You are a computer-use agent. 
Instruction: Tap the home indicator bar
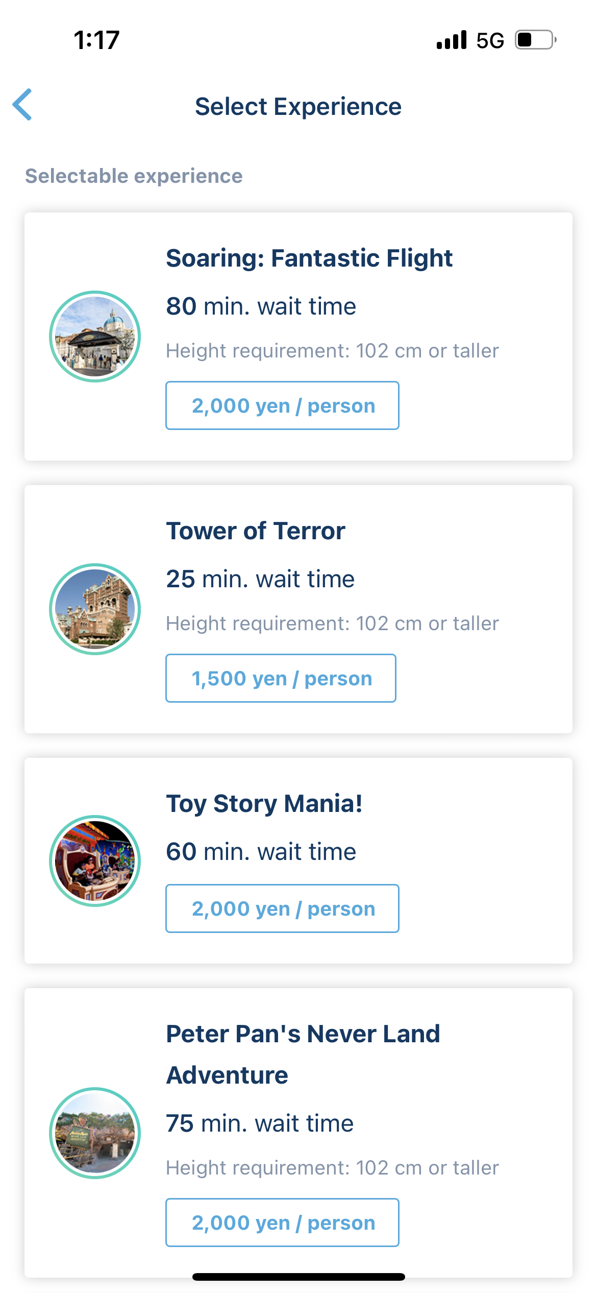click(298, 1277)
